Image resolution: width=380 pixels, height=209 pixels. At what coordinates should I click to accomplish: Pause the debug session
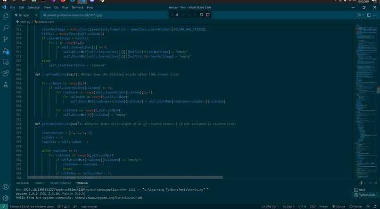tap(177, 15)
